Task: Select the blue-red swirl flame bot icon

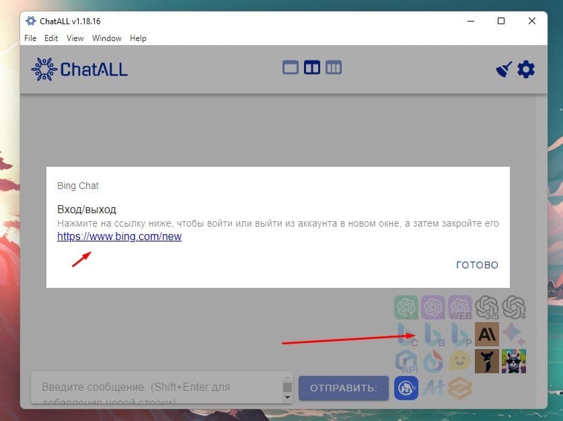Action: point(433,361)
